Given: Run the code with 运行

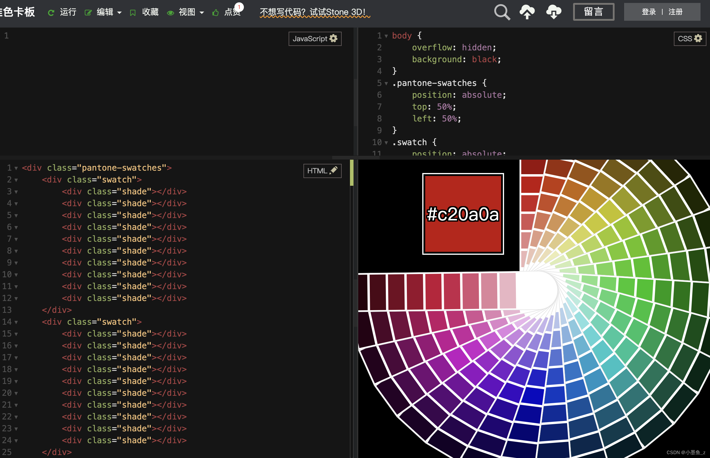Looking at the screenshot, I should click(68, 12).
